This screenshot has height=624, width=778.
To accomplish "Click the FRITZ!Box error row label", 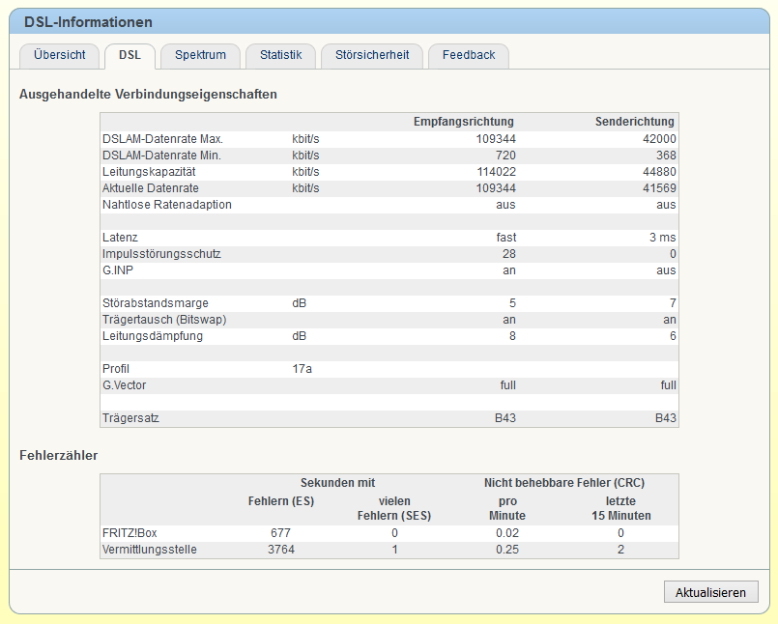I will pyautogui.click(x=130, y=533).
